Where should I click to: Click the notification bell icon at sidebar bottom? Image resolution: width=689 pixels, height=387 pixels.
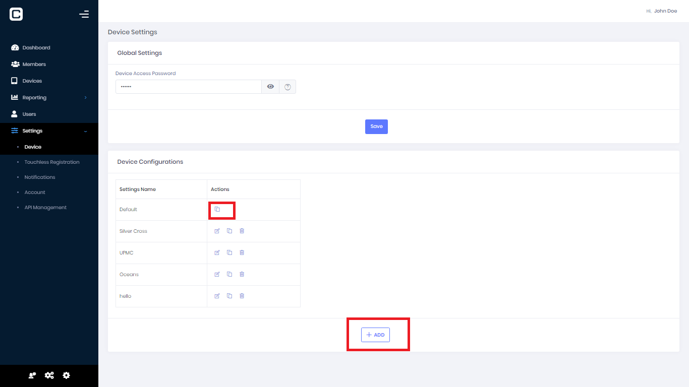(x=32, y=375)
